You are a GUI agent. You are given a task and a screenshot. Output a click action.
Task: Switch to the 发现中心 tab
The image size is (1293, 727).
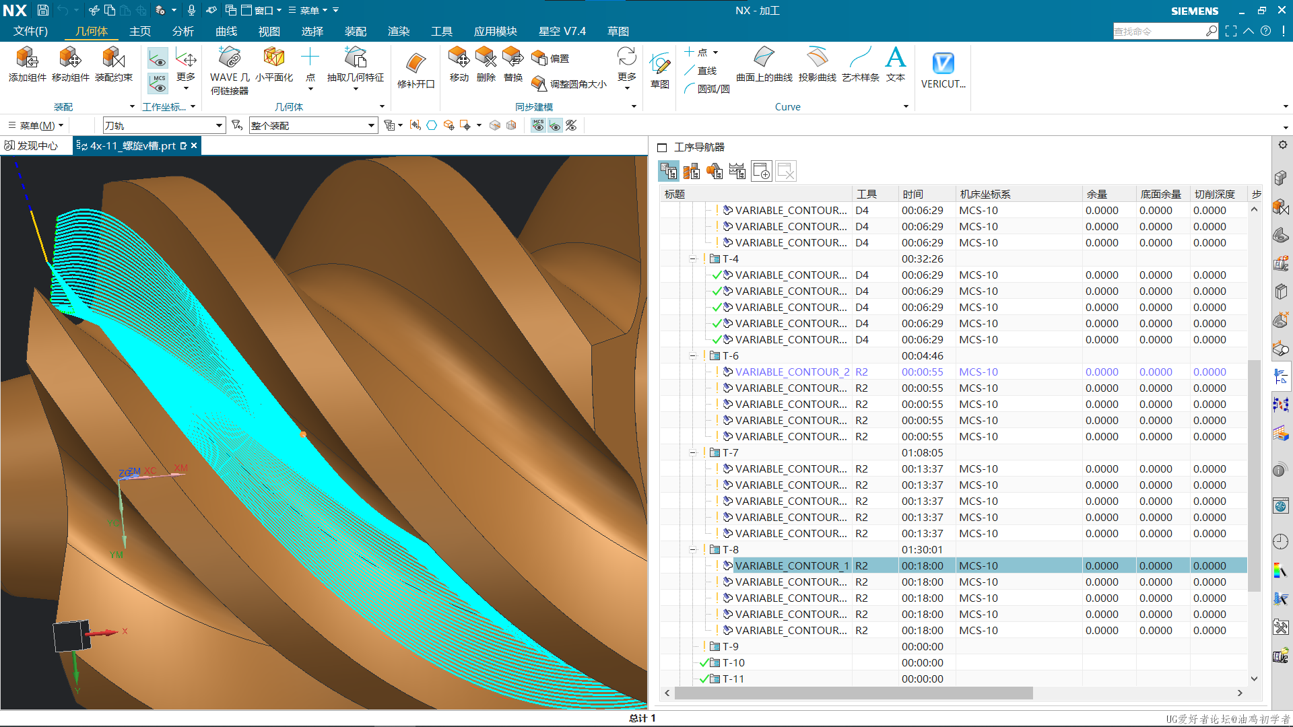32,145
